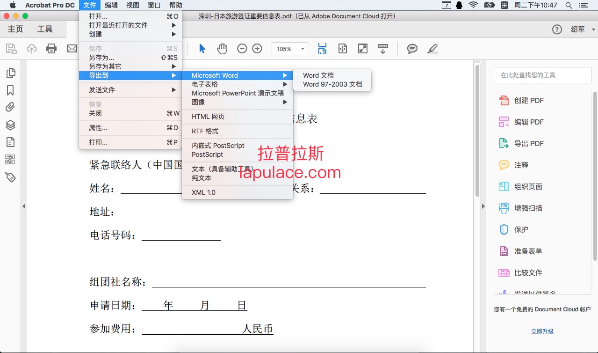Screen dimensions: 598x353
Task: Choose Word 文档 export option
Action: [332, 75]
